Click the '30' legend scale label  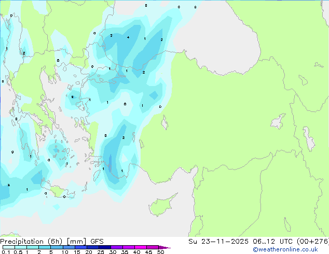[x=113, y=252]
